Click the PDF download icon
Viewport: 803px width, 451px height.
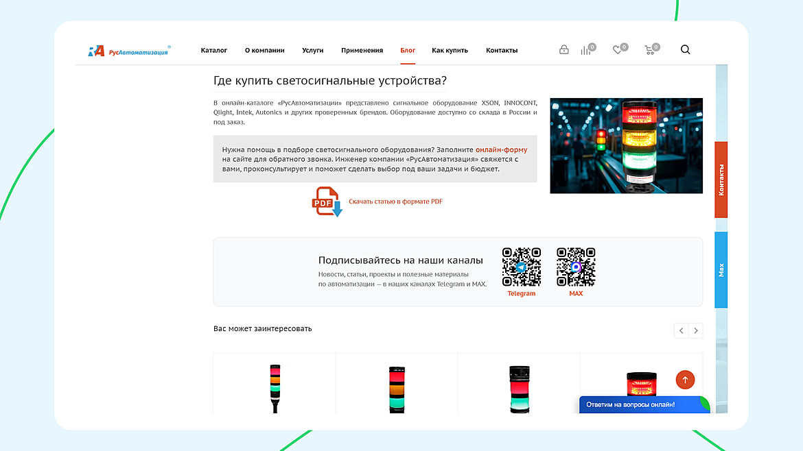pyautogui.click(x=327, y=202)
